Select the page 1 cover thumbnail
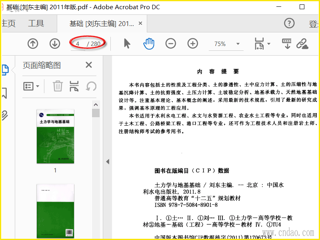Viewport: 320px width, 240px height. point(55,136)
